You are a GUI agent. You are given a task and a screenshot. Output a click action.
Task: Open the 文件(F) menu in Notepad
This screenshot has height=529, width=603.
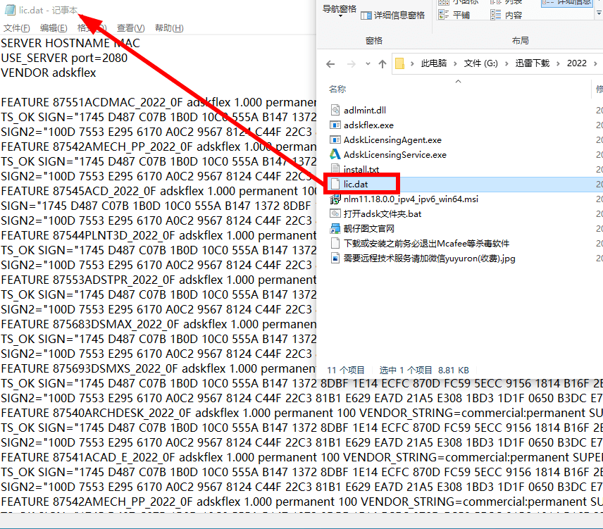click(16, 28)
